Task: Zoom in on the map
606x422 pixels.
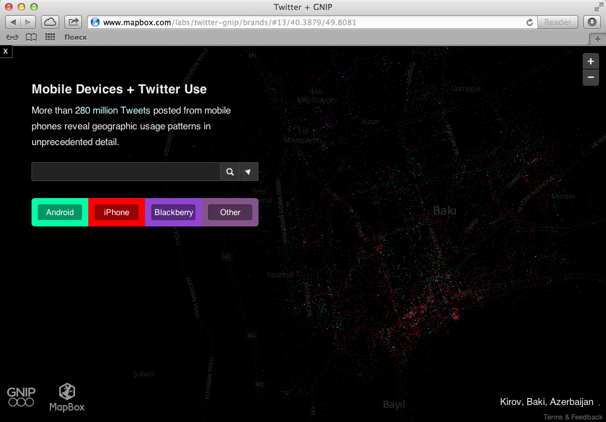Action: point(590,61)
